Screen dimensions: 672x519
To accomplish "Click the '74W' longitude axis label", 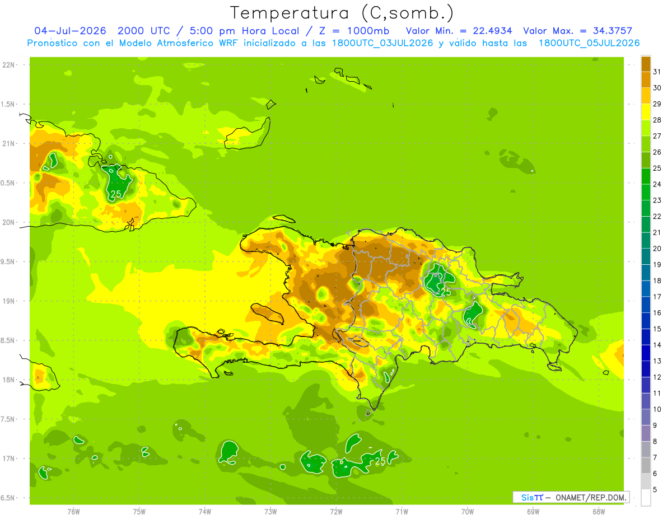I will [205, 512].
